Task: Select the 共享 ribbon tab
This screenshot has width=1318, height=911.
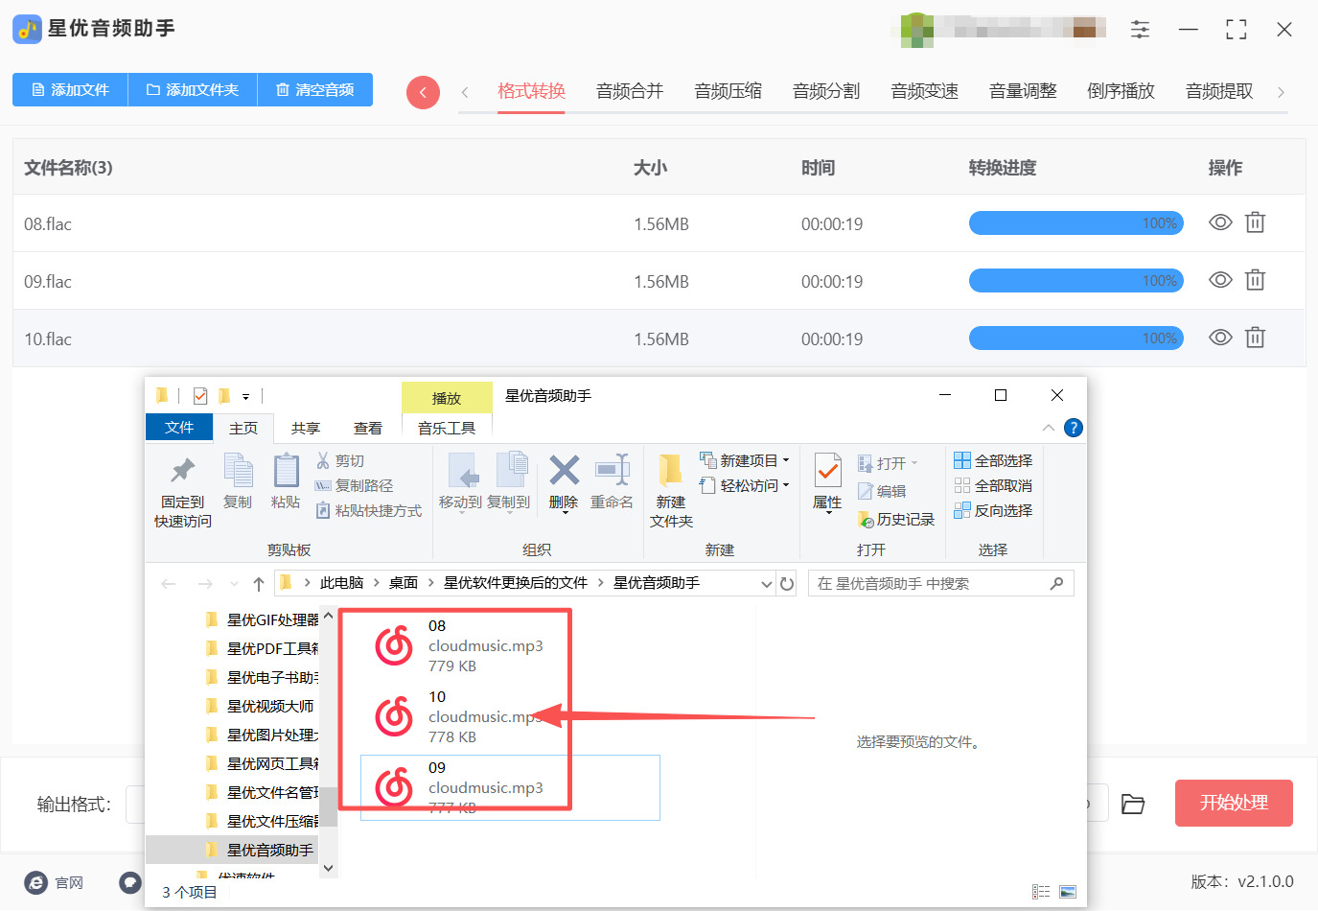Action: click(306, 428)
